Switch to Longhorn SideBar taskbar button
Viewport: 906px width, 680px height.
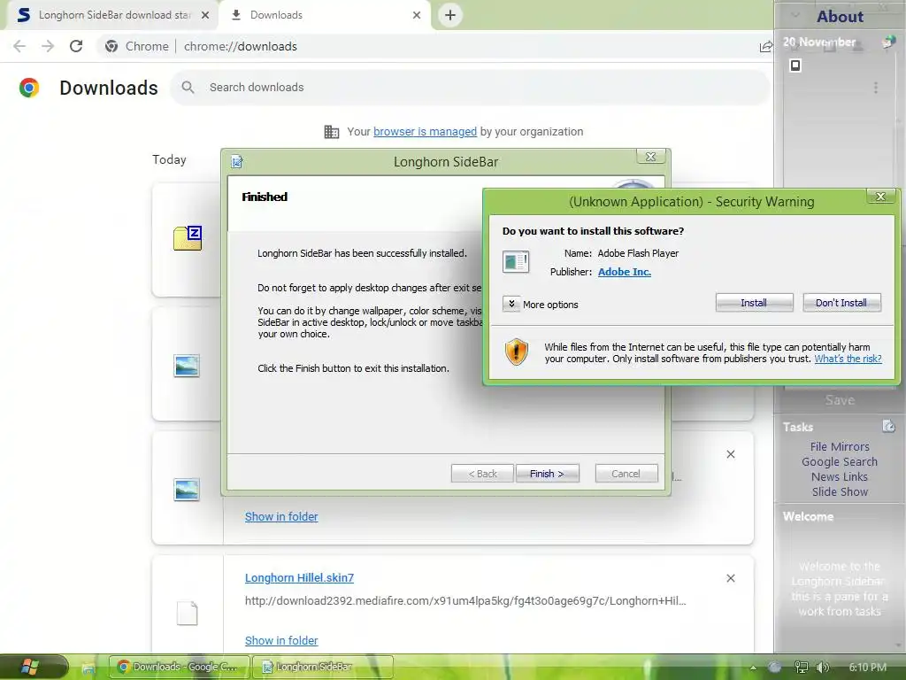(323, 667)
